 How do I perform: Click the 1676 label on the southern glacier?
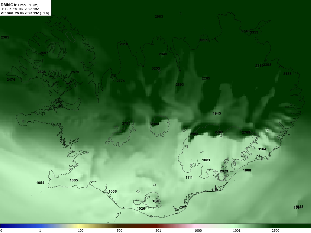pos(156,201)
